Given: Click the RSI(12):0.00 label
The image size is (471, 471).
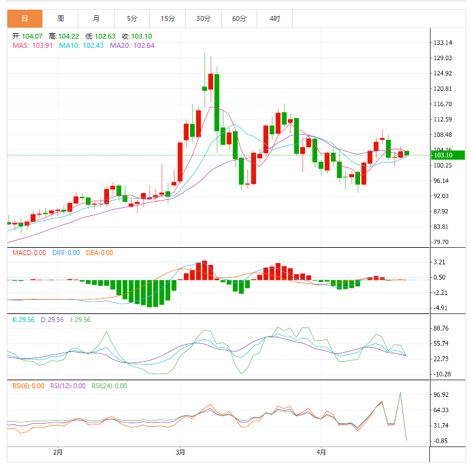Looking at the screenshot, I should (x=68, y=386).
